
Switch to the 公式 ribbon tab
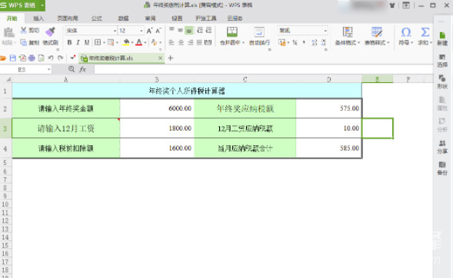[96, 18]
